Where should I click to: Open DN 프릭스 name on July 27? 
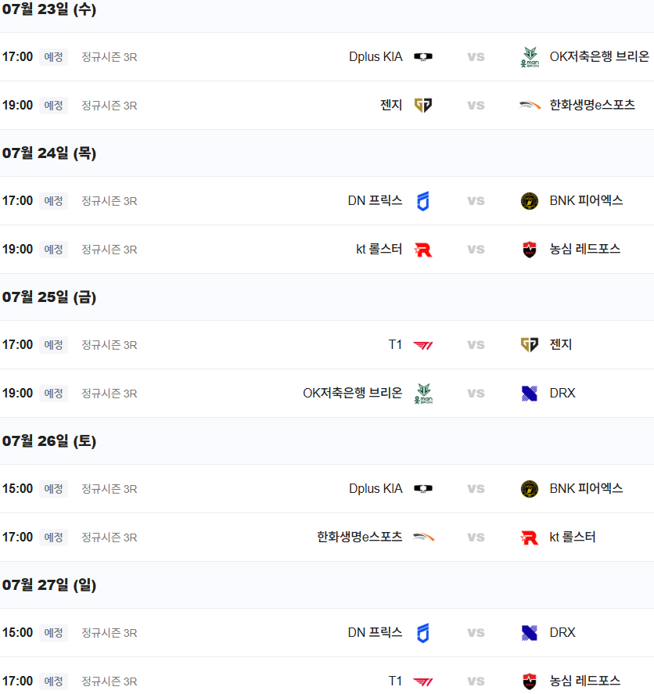click(x=375, y=633)
